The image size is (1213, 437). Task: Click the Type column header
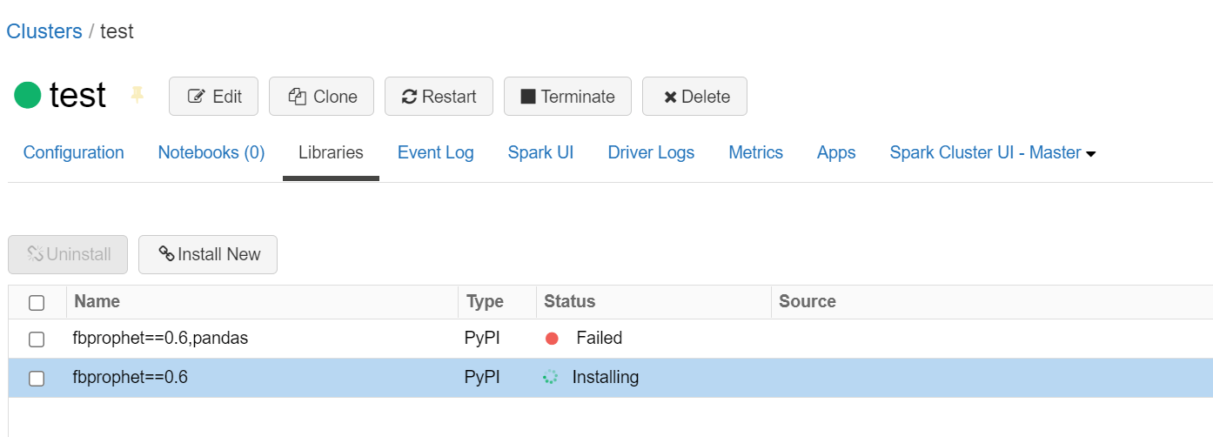pos(485,301)
